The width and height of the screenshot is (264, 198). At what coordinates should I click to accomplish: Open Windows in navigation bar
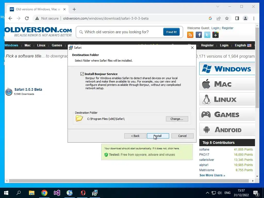point(11,45)
